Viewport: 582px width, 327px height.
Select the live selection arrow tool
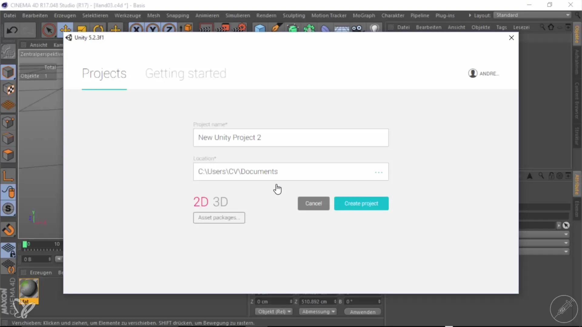pos(49,30)
